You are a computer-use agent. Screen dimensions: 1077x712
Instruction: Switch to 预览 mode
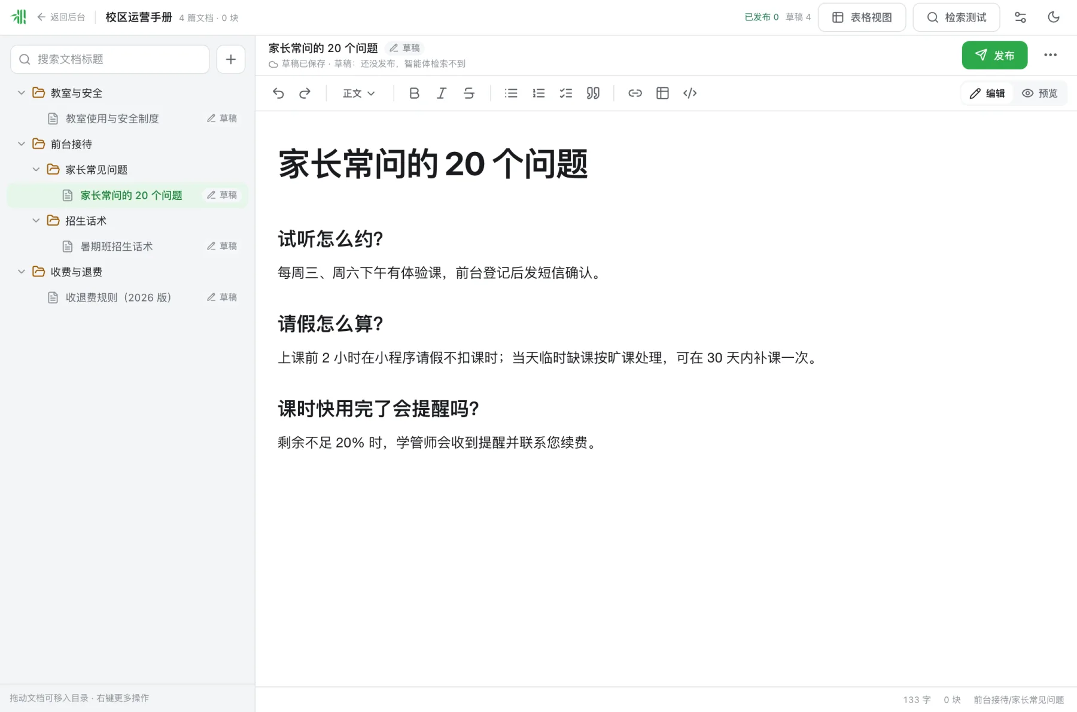pos(1040,93)
